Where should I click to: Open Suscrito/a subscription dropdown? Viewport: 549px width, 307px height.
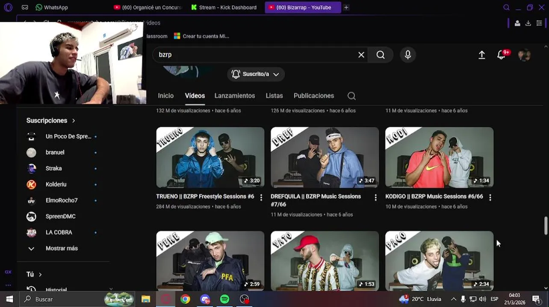tap(256, 74)
